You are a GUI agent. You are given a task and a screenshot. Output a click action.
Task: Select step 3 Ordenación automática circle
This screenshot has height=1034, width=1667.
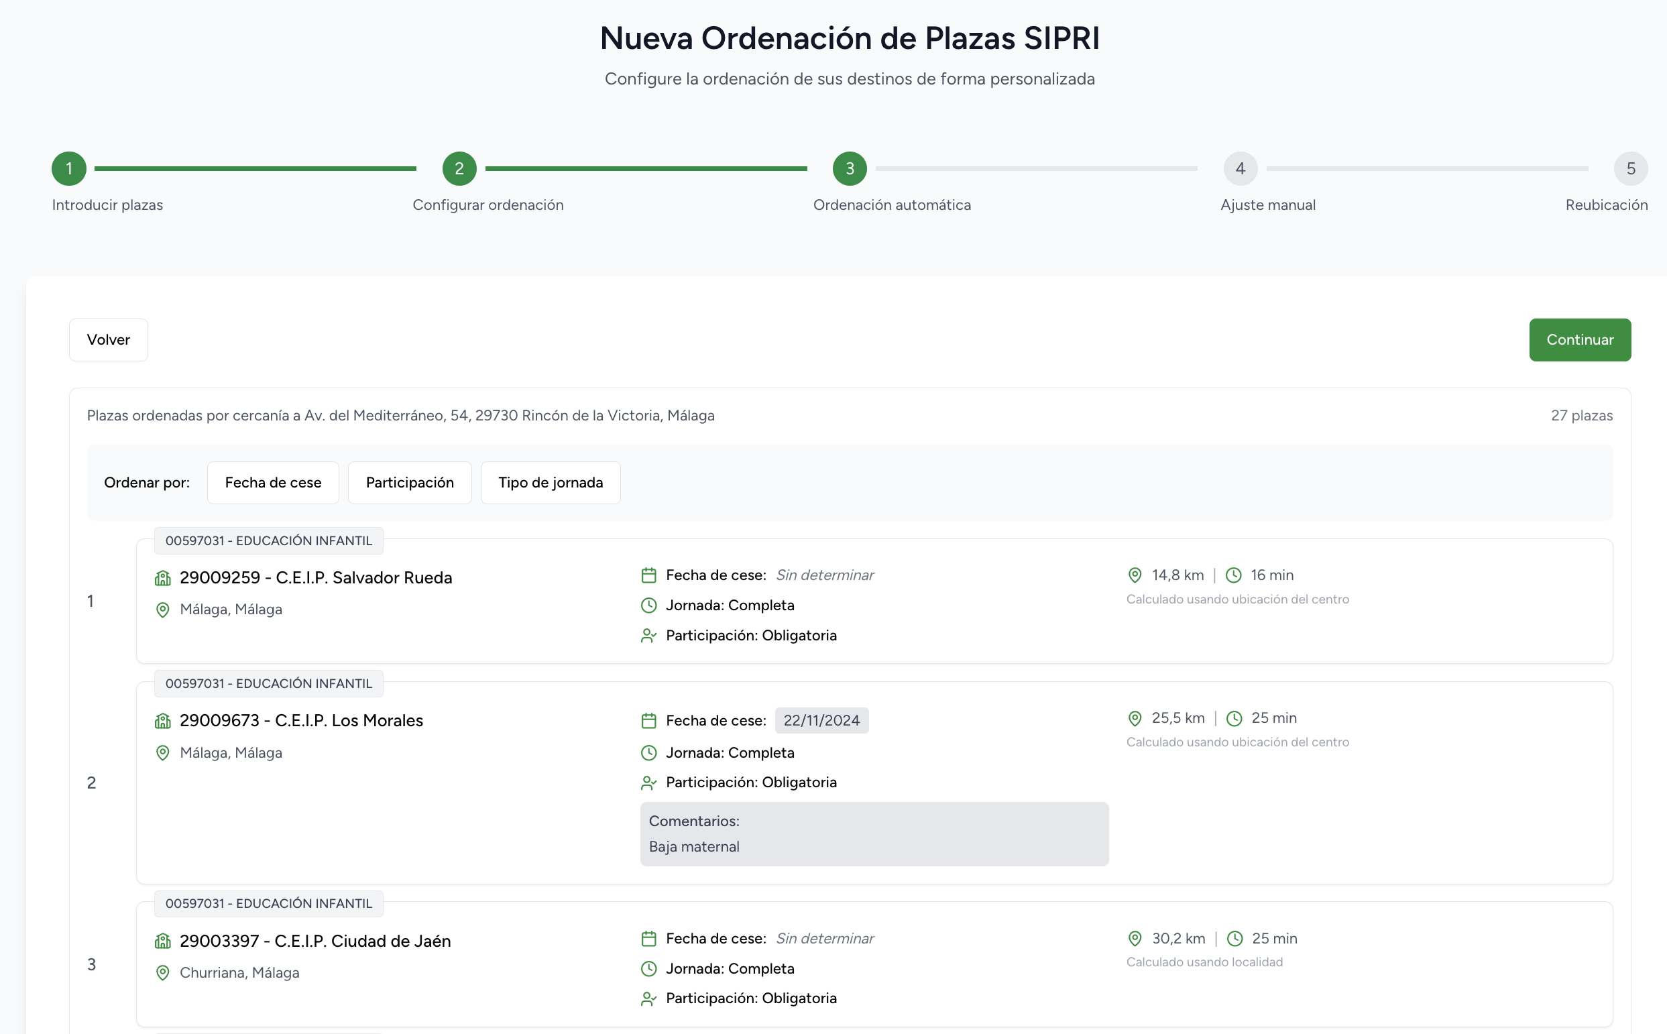click(x=850, y=169)
